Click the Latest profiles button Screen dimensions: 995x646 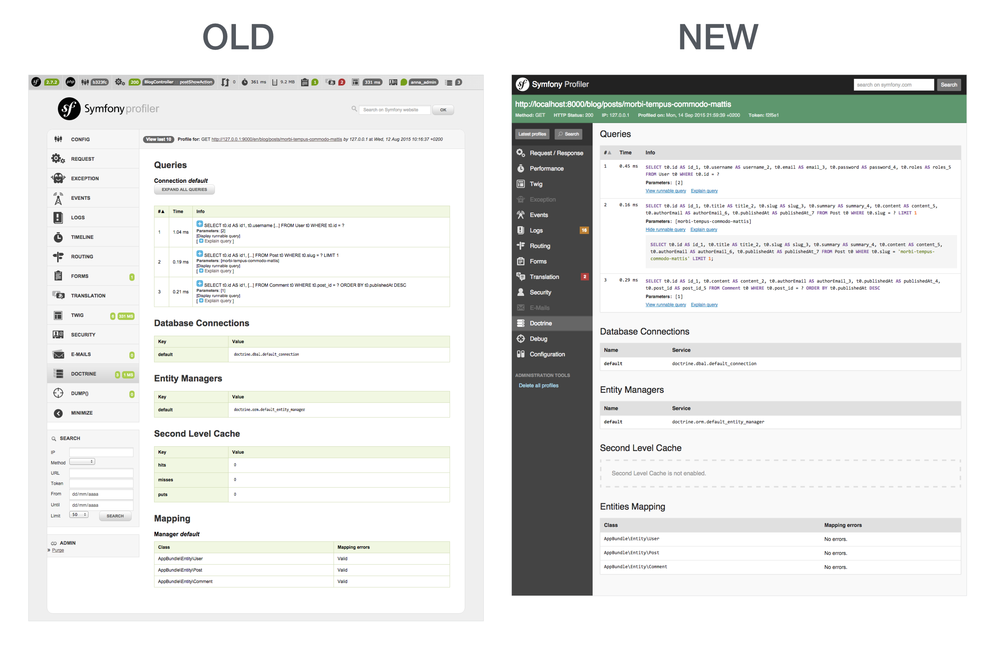532,134
